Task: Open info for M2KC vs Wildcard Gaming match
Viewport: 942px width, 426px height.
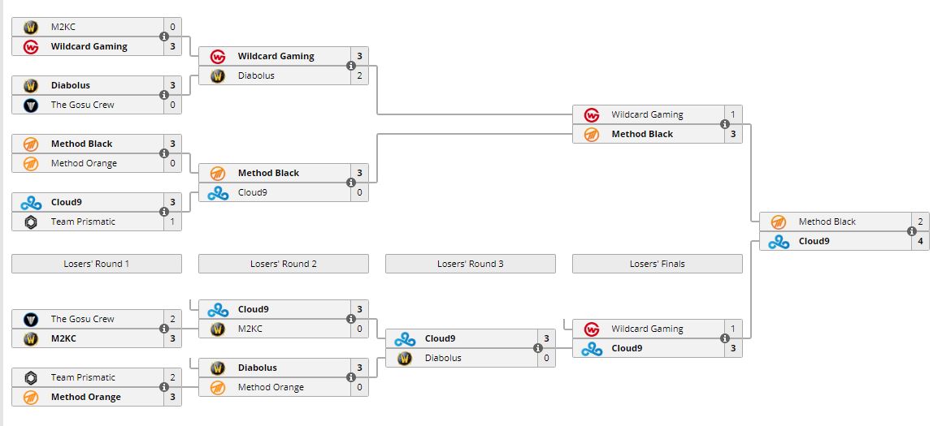Action: coord(164,37)
